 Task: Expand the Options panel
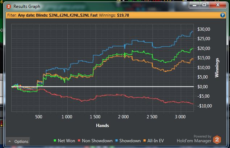18,141
